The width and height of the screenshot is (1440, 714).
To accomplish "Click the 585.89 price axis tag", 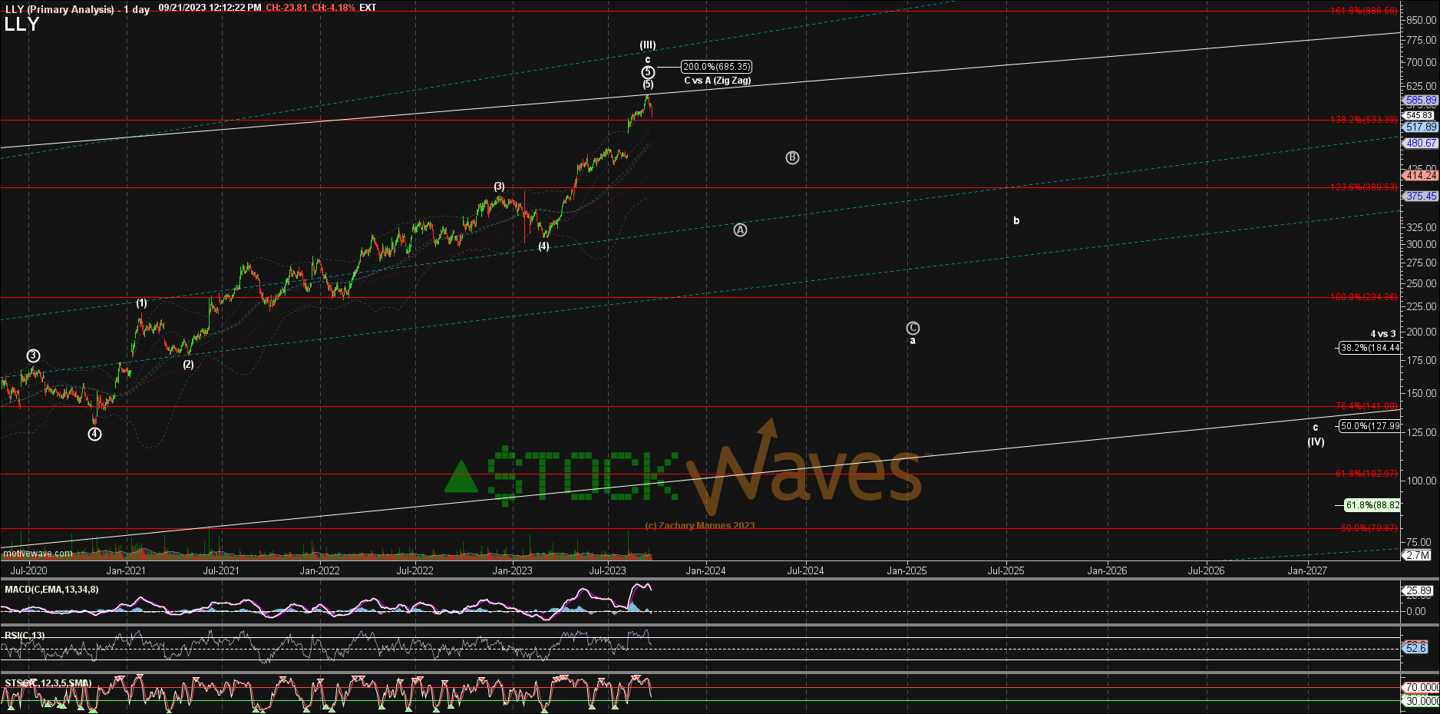I will (1421, 101).
